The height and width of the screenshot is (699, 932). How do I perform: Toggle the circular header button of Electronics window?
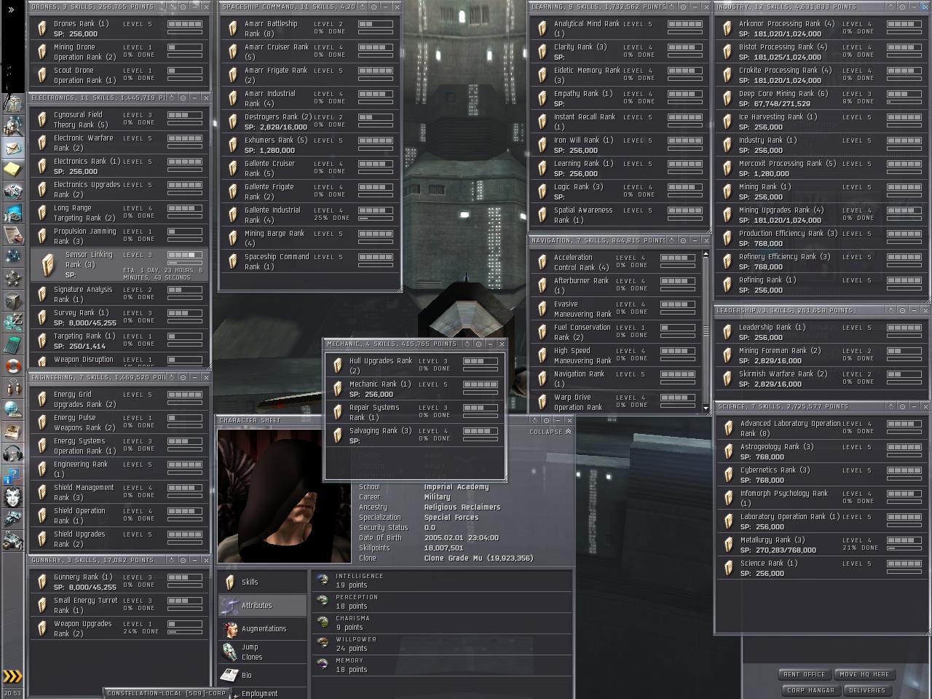[x=183, y=98]
